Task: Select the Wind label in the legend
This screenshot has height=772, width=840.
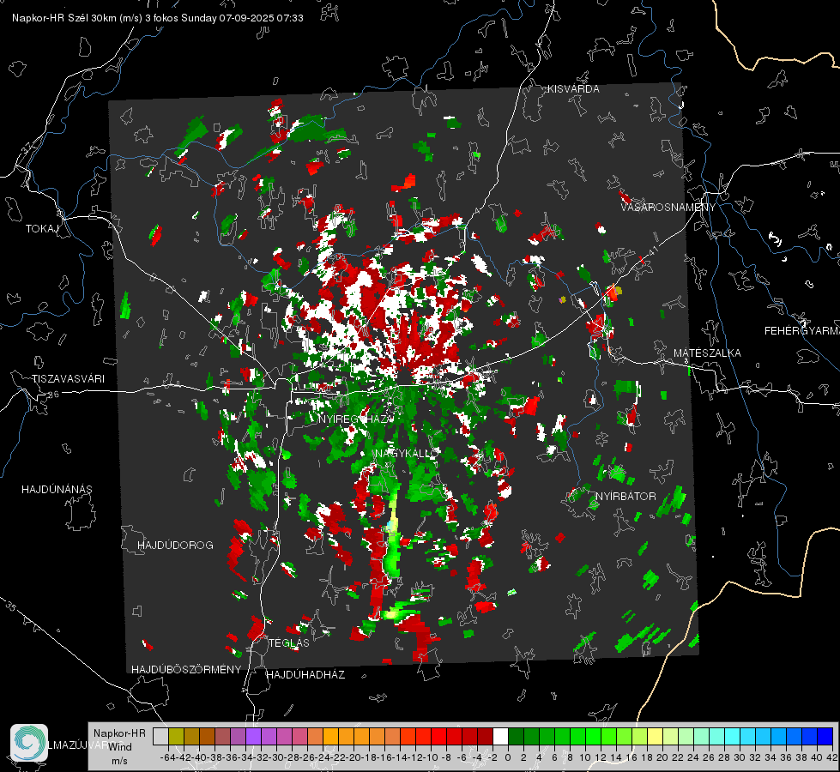Action: 120,747
